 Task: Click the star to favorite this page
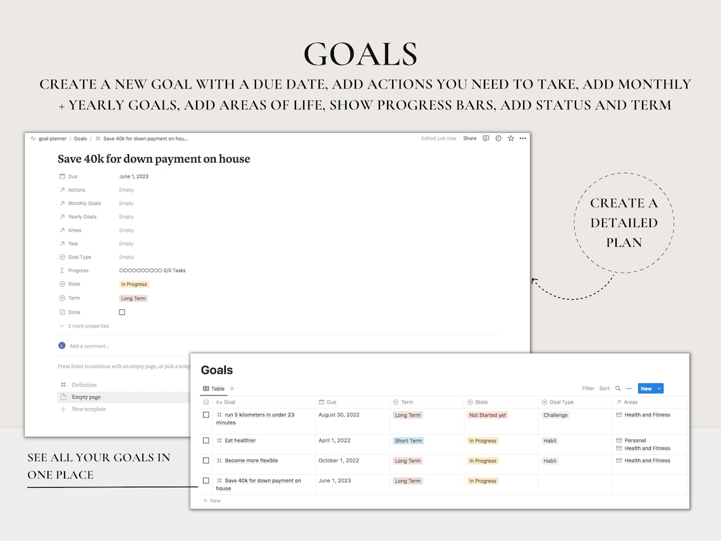(x=510, y=138)
